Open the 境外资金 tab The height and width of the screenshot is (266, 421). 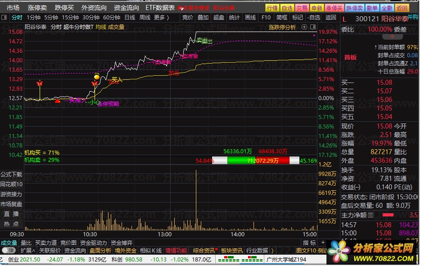tap(126, 251)
